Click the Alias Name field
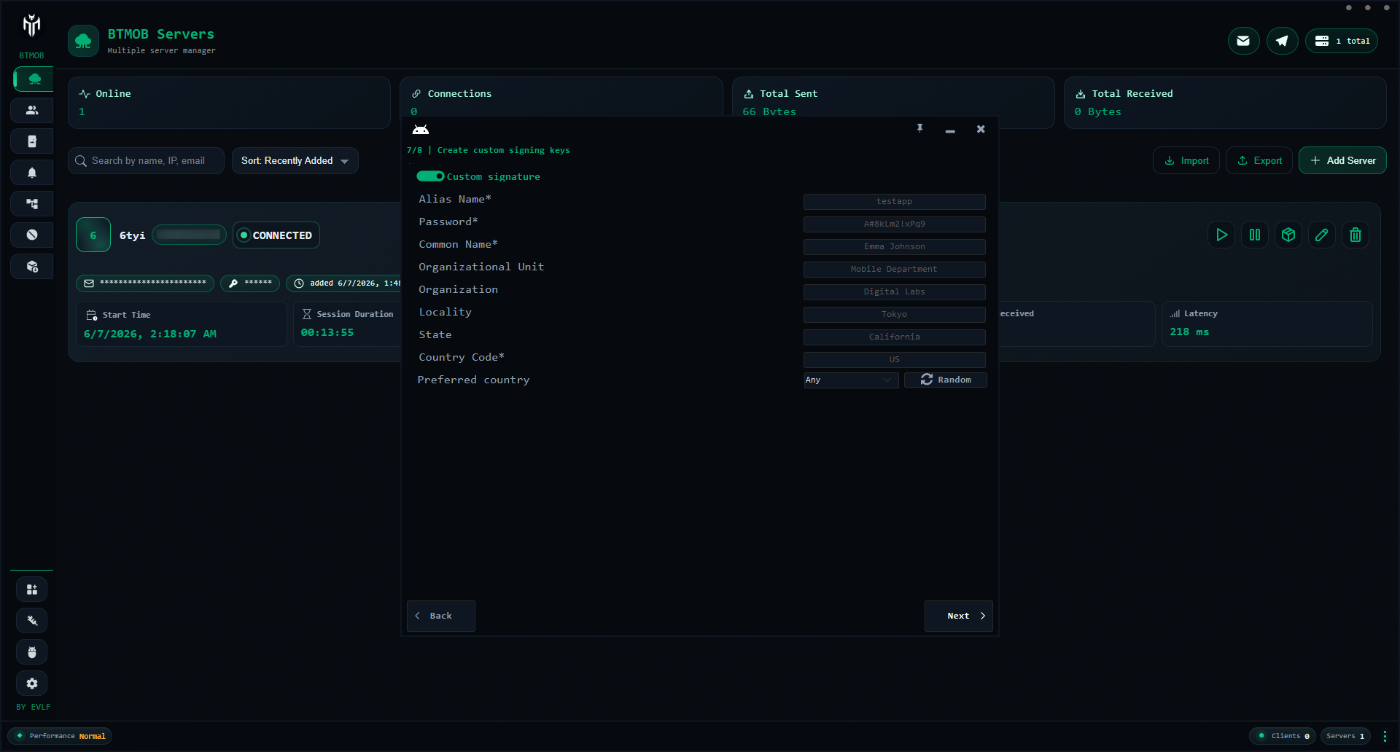This screenshot has width=1400, height=752. tap(895, 201)
